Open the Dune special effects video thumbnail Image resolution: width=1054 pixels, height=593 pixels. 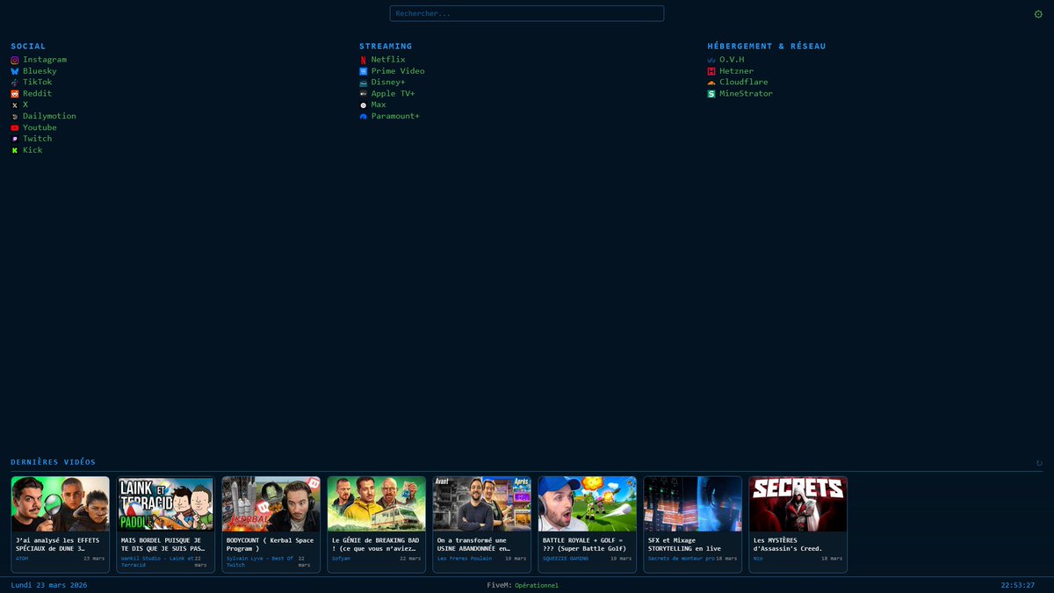pos(61,504)
